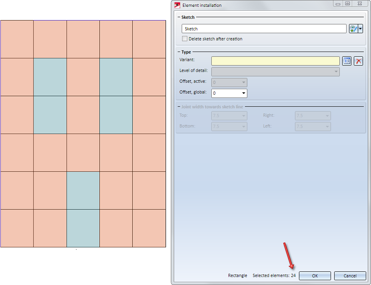Click the yellow Variant field
The width and height of the screenshot is (371, 285).
[x=275, y=61]
